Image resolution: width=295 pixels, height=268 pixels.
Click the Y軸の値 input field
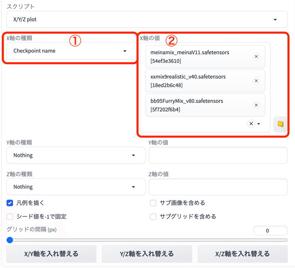pos(218,155)
